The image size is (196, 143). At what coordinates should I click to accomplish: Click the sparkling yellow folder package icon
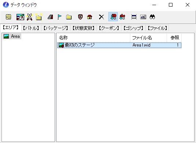[39, 17]
